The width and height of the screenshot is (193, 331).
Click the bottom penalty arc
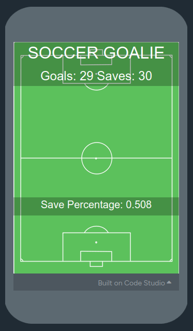pyautogui.click(x=96, y=229)
